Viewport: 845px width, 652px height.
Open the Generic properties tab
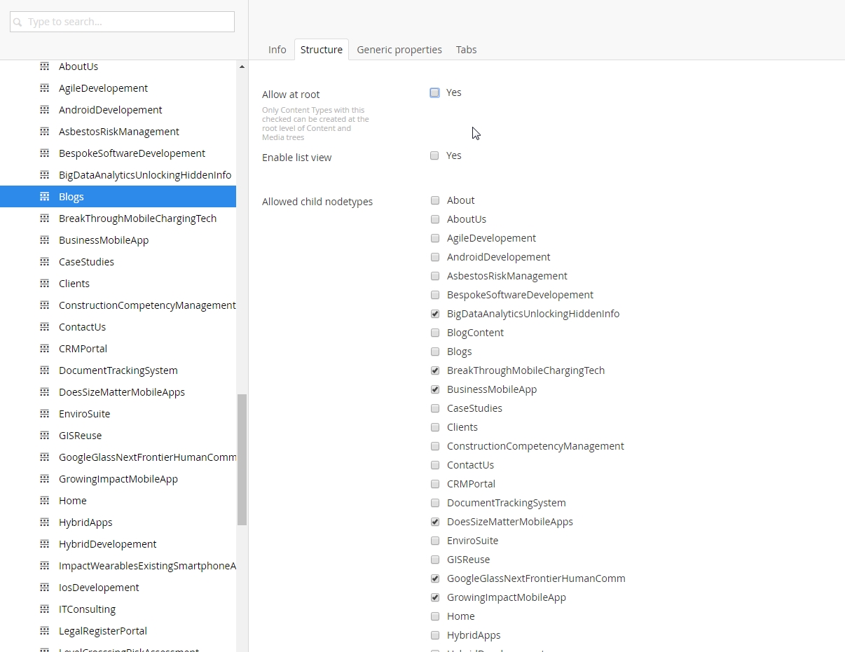pyautogui.click(x=399, y=50)
